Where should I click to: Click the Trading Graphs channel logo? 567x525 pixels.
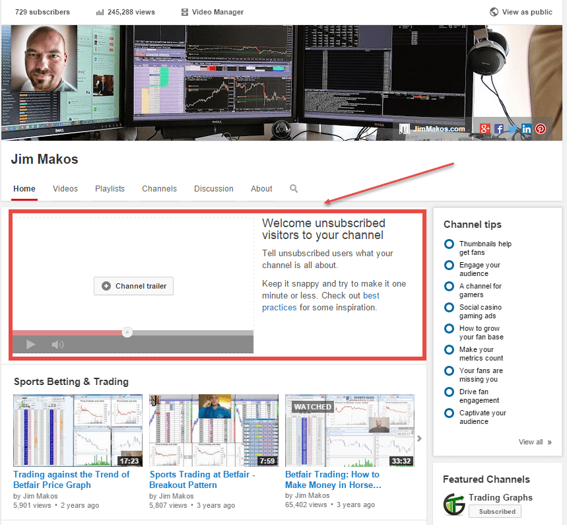454,504
